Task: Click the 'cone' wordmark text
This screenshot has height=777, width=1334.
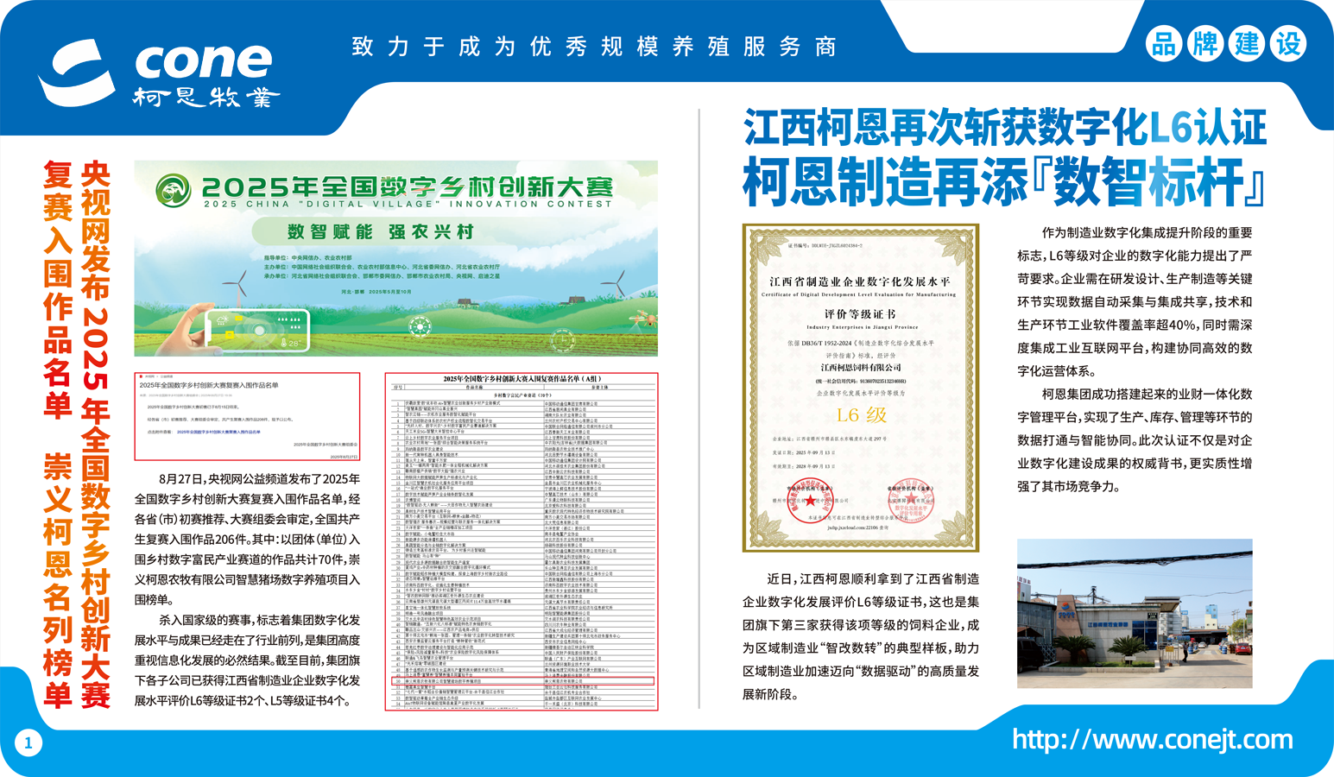Action: pyautogui.click(x=204, y=60)
